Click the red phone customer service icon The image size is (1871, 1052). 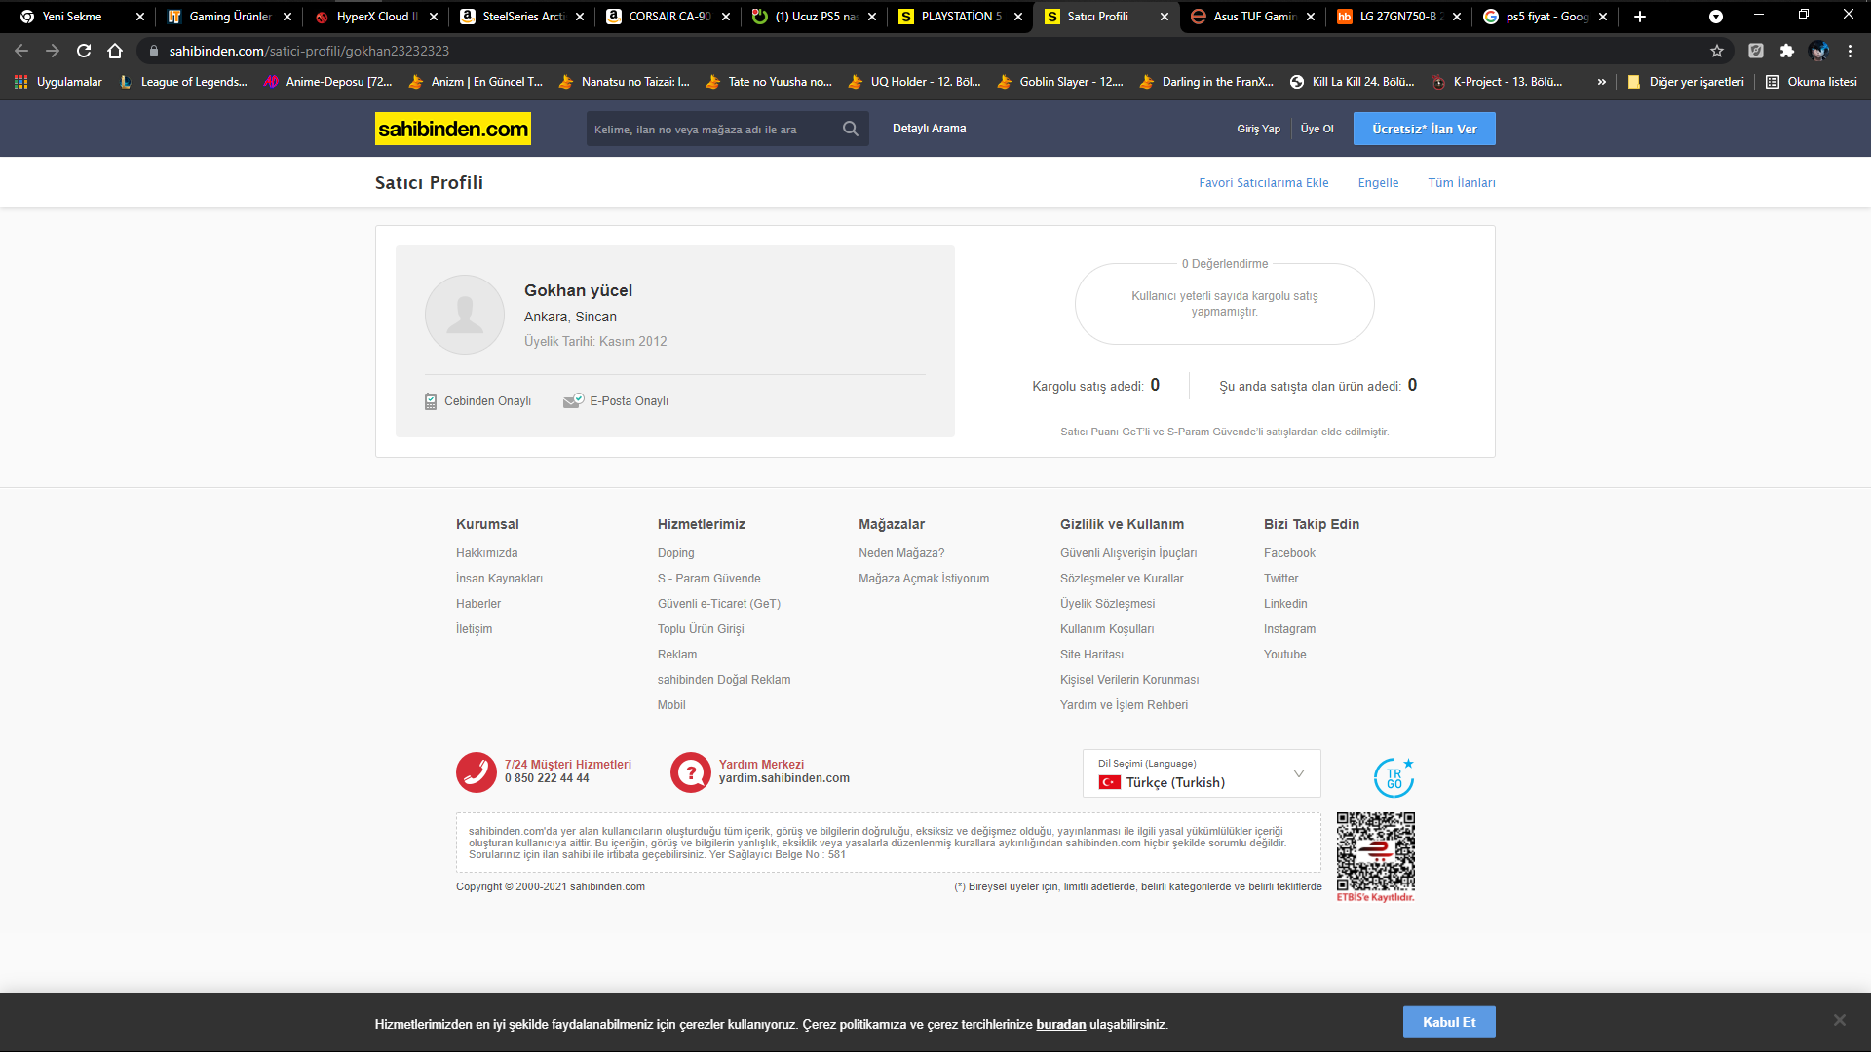[x=476, y=771]
